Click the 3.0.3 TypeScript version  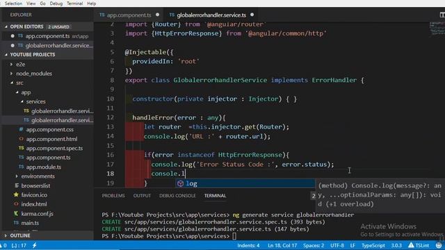[396, 245]
